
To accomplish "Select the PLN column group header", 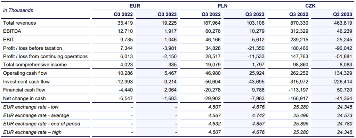I will click(x=222, y=6).
